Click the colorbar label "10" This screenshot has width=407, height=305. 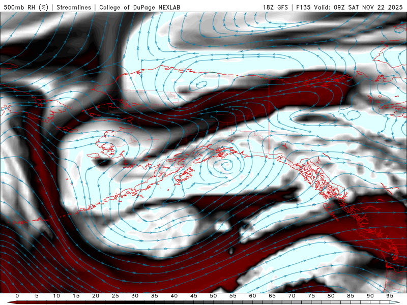tap(56, 296)
